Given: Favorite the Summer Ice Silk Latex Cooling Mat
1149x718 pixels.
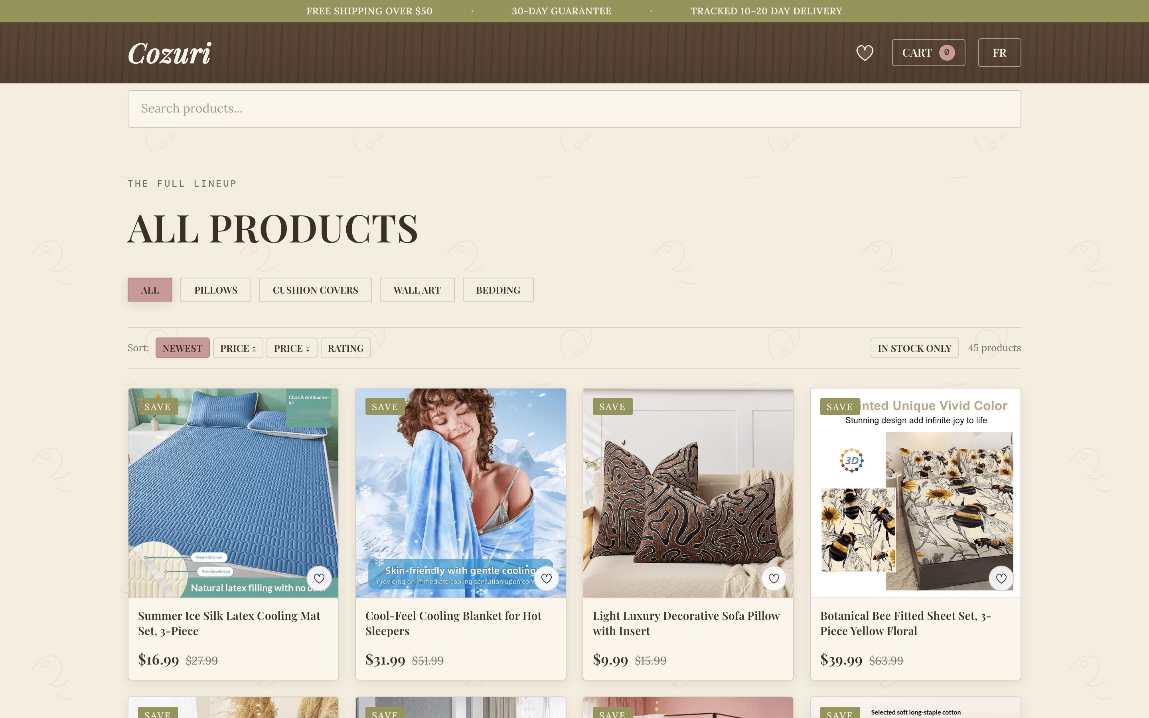Looking at the screenshot, I should [319, 578].
